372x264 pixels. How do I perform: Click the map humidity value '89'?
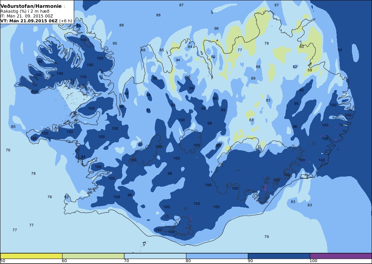[x=253, y=78]
